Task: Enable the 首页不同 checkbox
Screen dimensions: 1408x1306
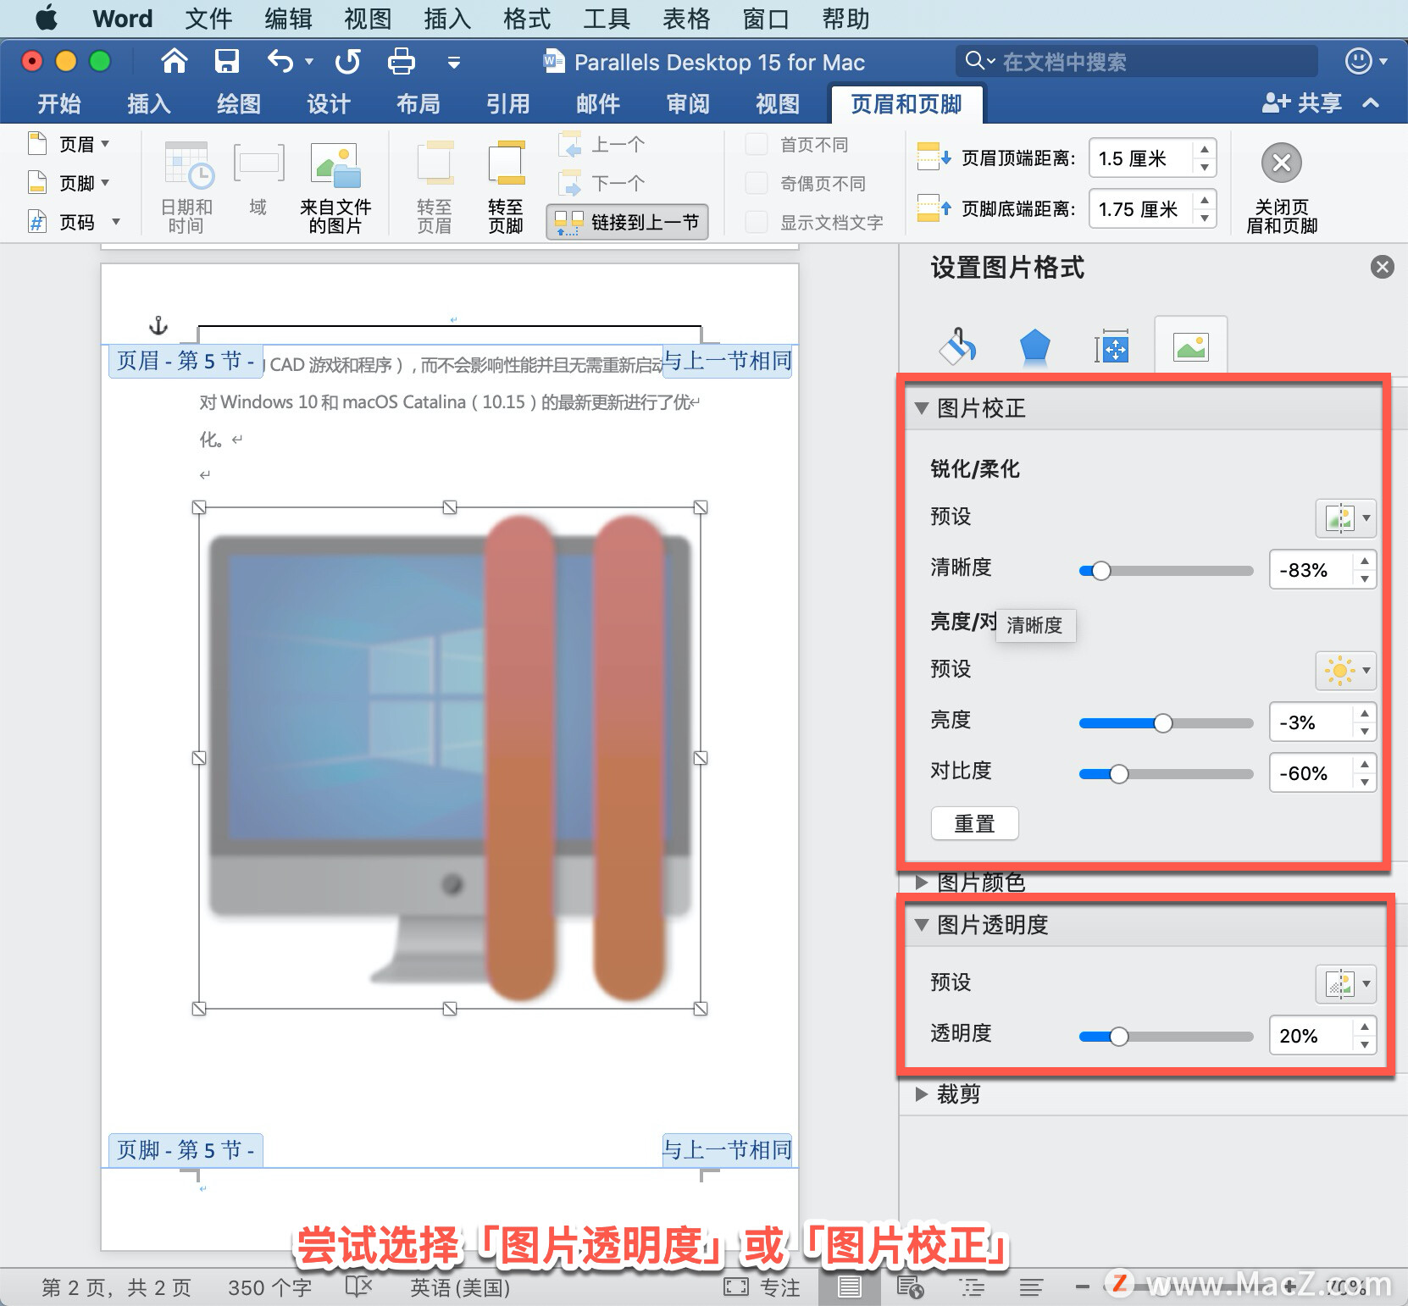Action: pos(756,144)
